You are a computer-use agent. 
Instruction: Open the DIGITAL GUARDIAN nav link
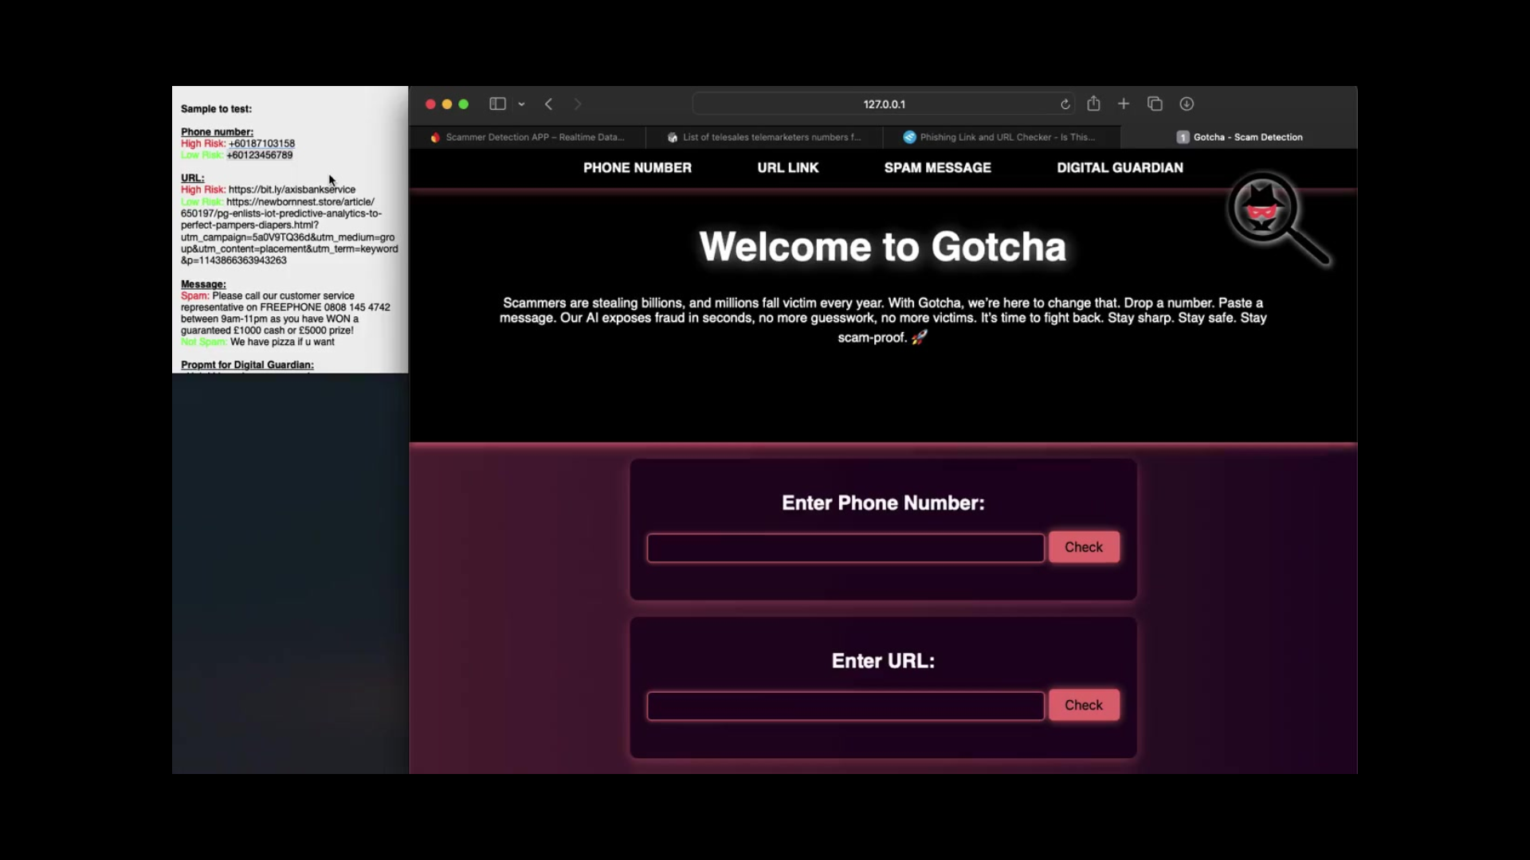[1120, 168]
